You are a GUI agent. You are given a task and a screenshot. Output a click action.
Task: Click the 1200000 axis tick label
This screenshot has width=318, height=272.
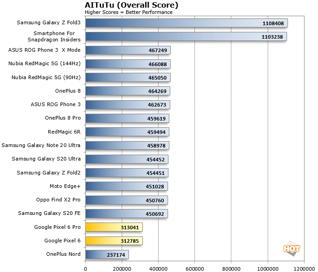(x=304, y=269)
